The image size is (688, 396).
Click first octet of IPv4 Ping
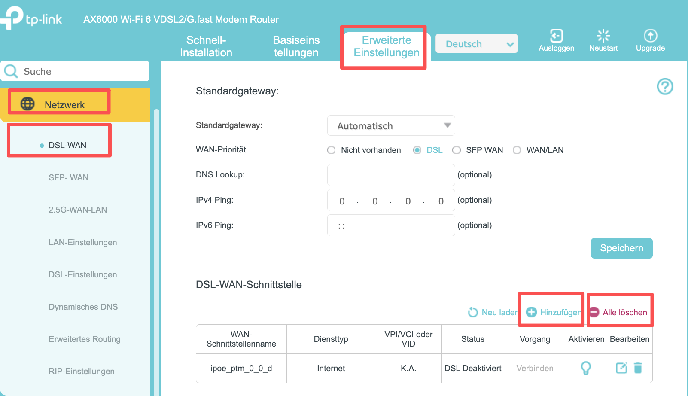342,201
